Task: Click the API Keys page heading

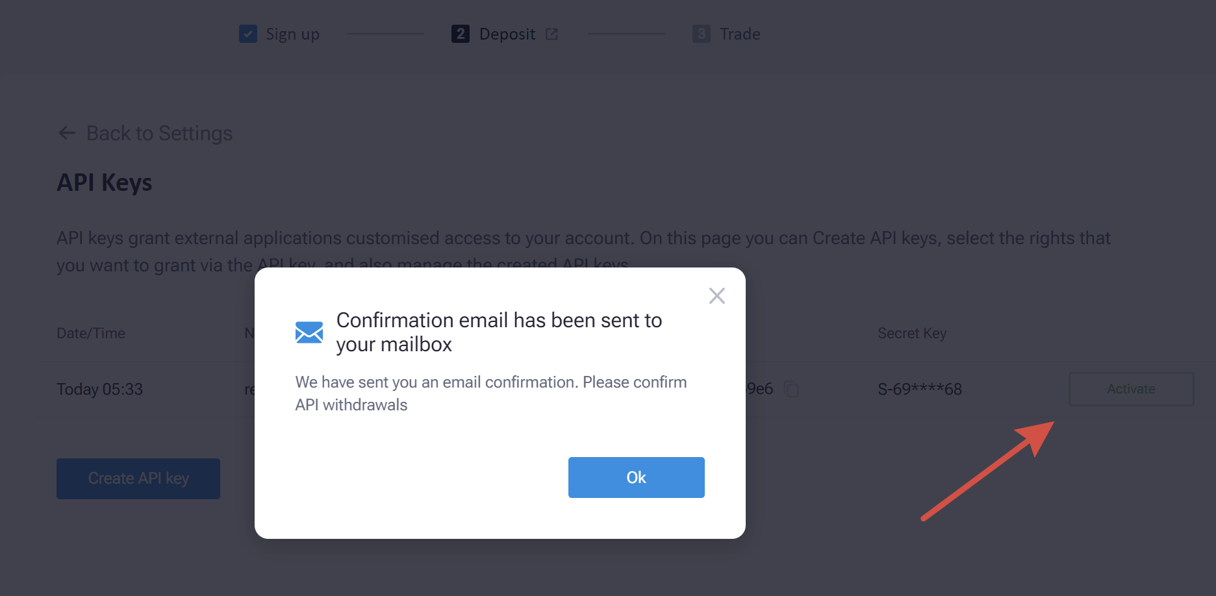Action: click(105, 182)
